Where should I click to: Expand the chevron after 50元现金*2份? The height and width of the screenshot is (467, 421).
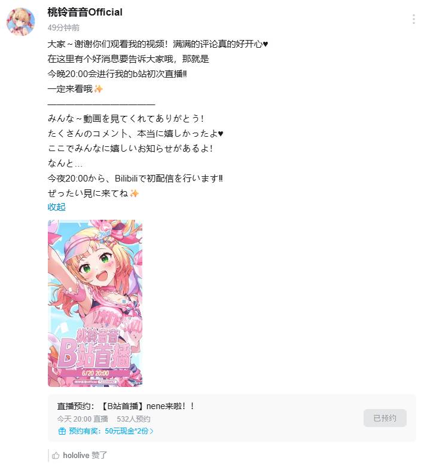(x=151, y=431)
